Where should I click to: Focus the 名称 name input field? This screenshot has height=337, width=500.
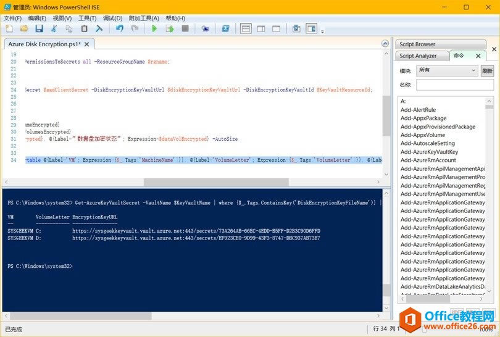455,85
